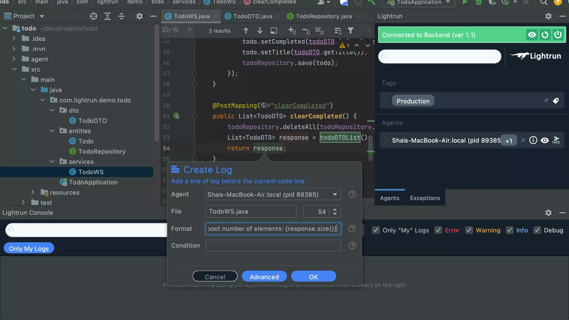This screenshot has height=320, width=569.
Task: Select the Exceptions tab in Lightrun panel
Action: [425, 198]
